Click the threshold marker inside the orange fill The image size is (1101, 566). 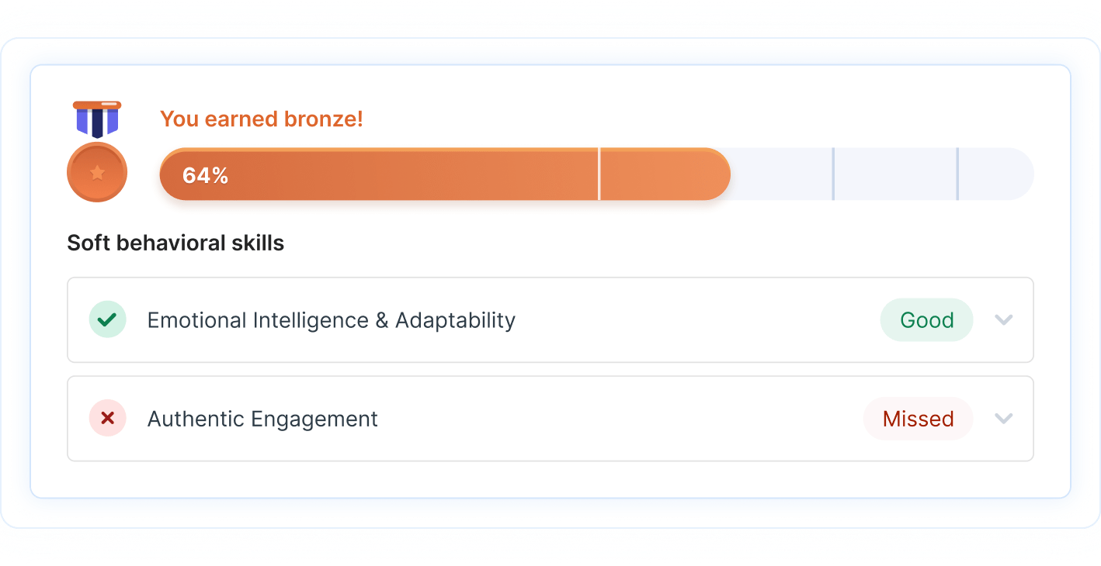tap(599, 174)
